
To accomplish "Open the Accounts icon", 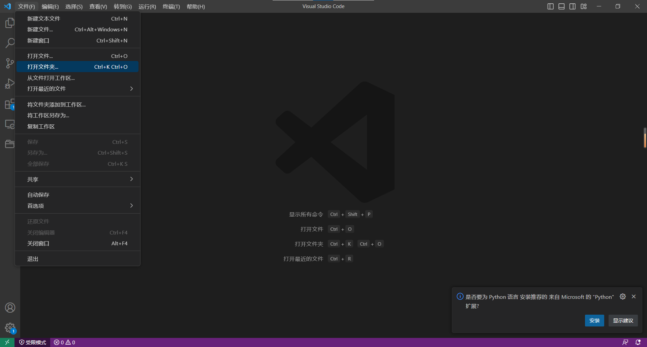I will pyautogui.click(x=10, y=308).
